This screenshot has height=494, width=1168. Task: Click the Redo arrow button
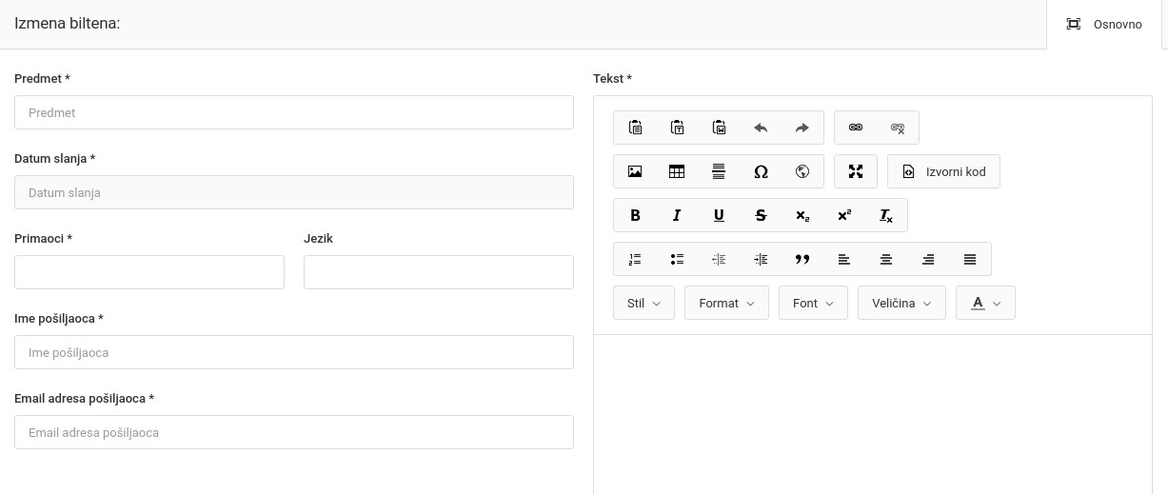802,128
